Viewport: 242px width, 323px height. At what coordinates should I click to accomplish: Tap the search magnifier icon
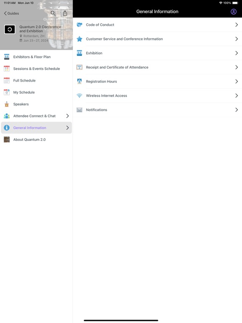tap(53, 13)
